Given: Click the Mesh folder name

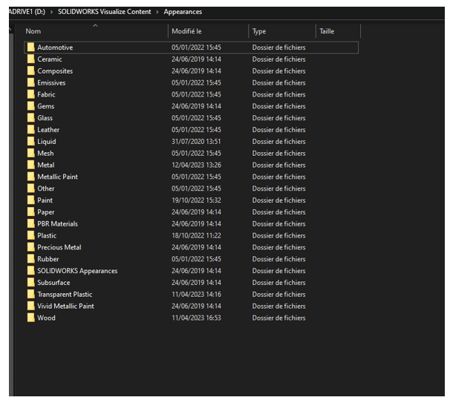Looking at the screenshot, I should pyautogui.click(x=45, y=153).
